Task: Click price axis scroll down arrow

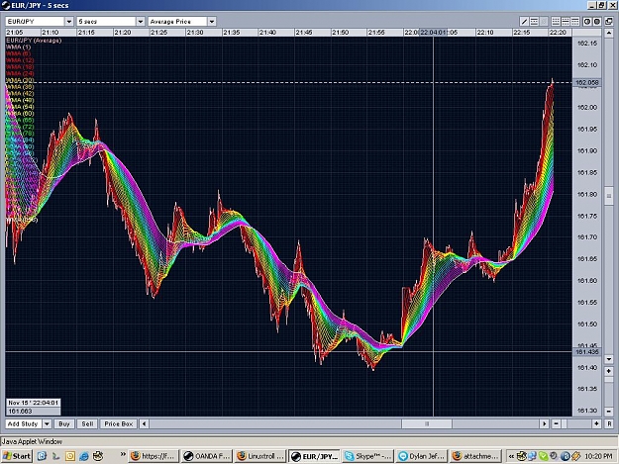Action: (609, 359)
